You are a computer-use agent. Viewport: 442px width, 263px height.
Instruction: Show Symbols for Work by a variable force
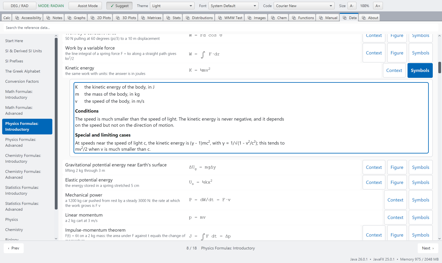coord(420,53)
